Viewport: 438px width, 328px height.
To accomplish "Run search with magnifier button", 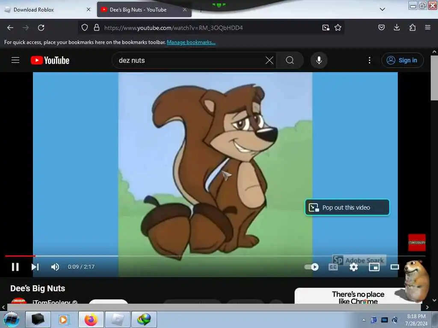I will pyautogui.click(x=290, y=60).
